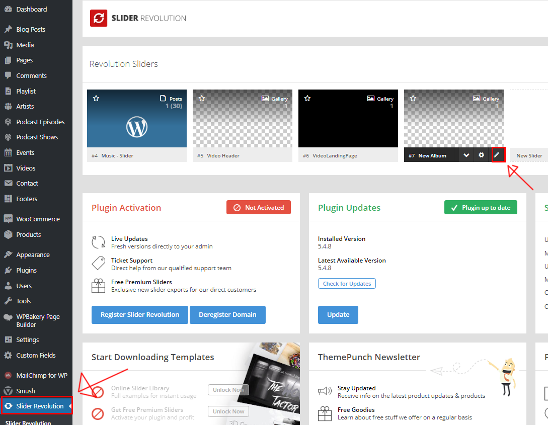Click Check for Updates
This screenshot has width=548, height=425.
[x=347, y=284]
